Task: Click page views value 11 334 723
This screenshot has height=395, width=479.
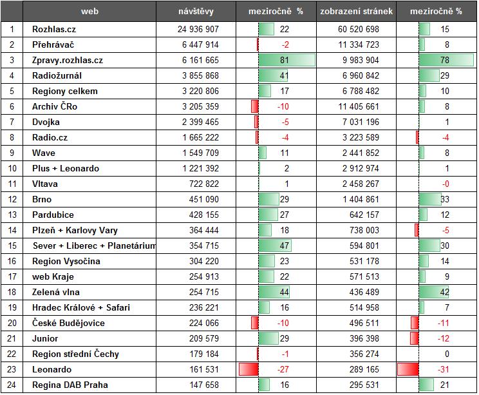Action: point(359,44)
